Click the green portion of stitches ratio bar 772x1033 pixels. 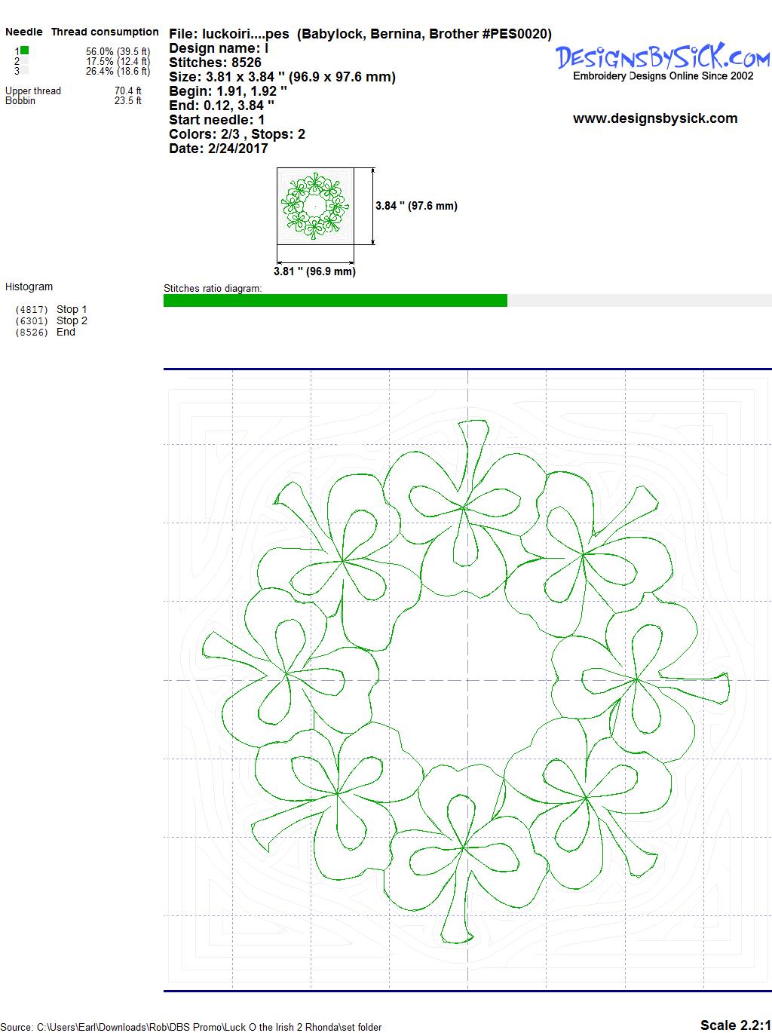coord(335,301)
